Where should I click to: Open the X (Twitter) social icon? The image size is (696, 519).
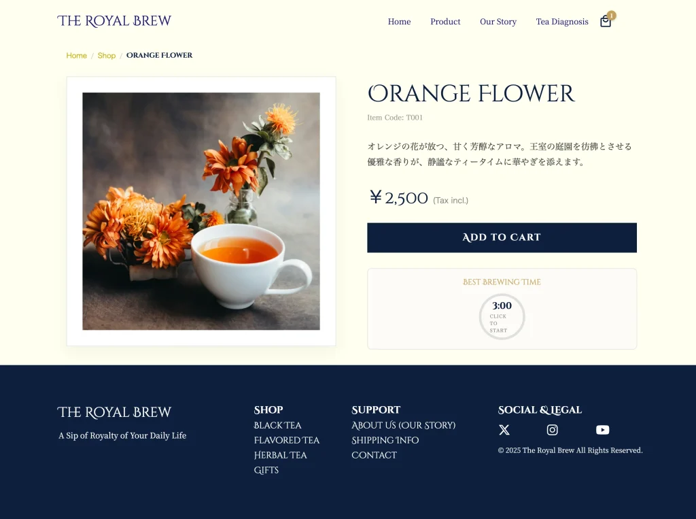(504, 430)
